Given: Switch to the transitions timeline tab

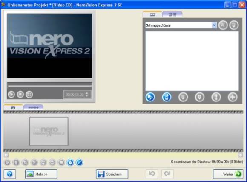Looking at the screenshot, I should 33,108.
